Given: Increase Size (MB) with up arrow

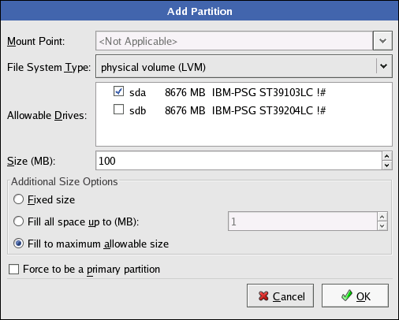Looking at the screenshot, I should pyautogui.click(x=386, y=156).
